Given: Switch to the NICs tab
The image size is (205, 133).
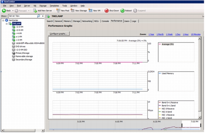Looking at the screenshot, I should tap(96, 21).
